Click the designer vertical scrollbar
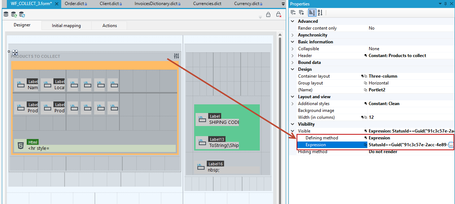 click(x=280, y=121)
